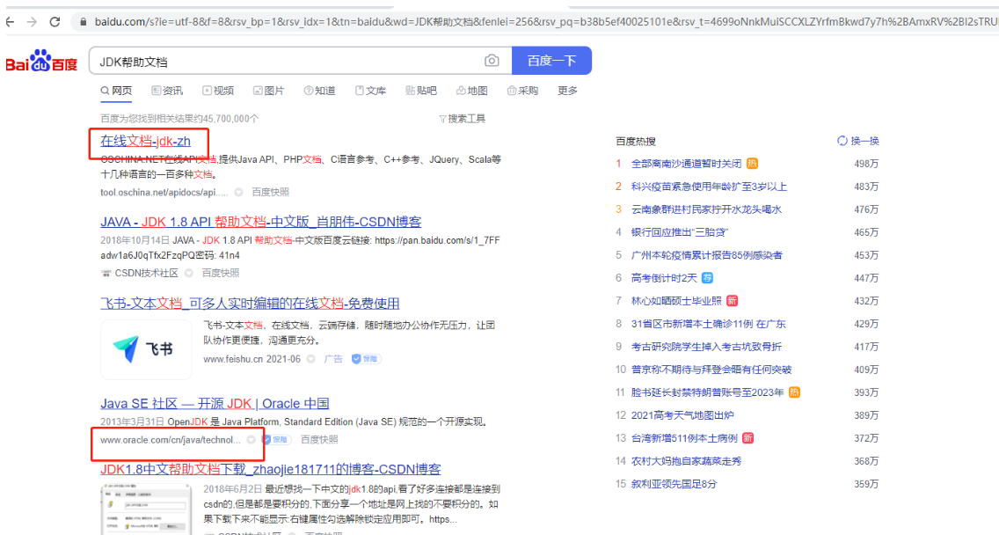This screenshot has height=535, width=999.
Task: Open hot search 考古研究院学生掉入考古坑致骨折
Action: [x=706, y=347]
